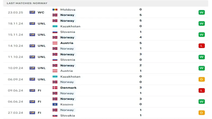Click the UNL label on the 11.10.24 match
The image size is (212, 119).
[x=42, y=57]
